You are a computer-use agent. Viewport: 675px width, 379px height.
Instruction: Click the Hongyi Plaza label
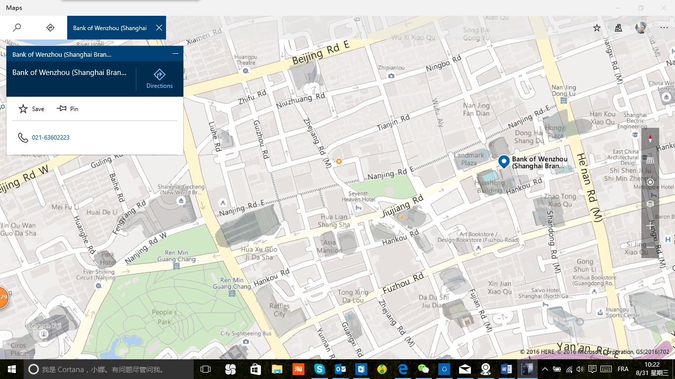[555, 131]
